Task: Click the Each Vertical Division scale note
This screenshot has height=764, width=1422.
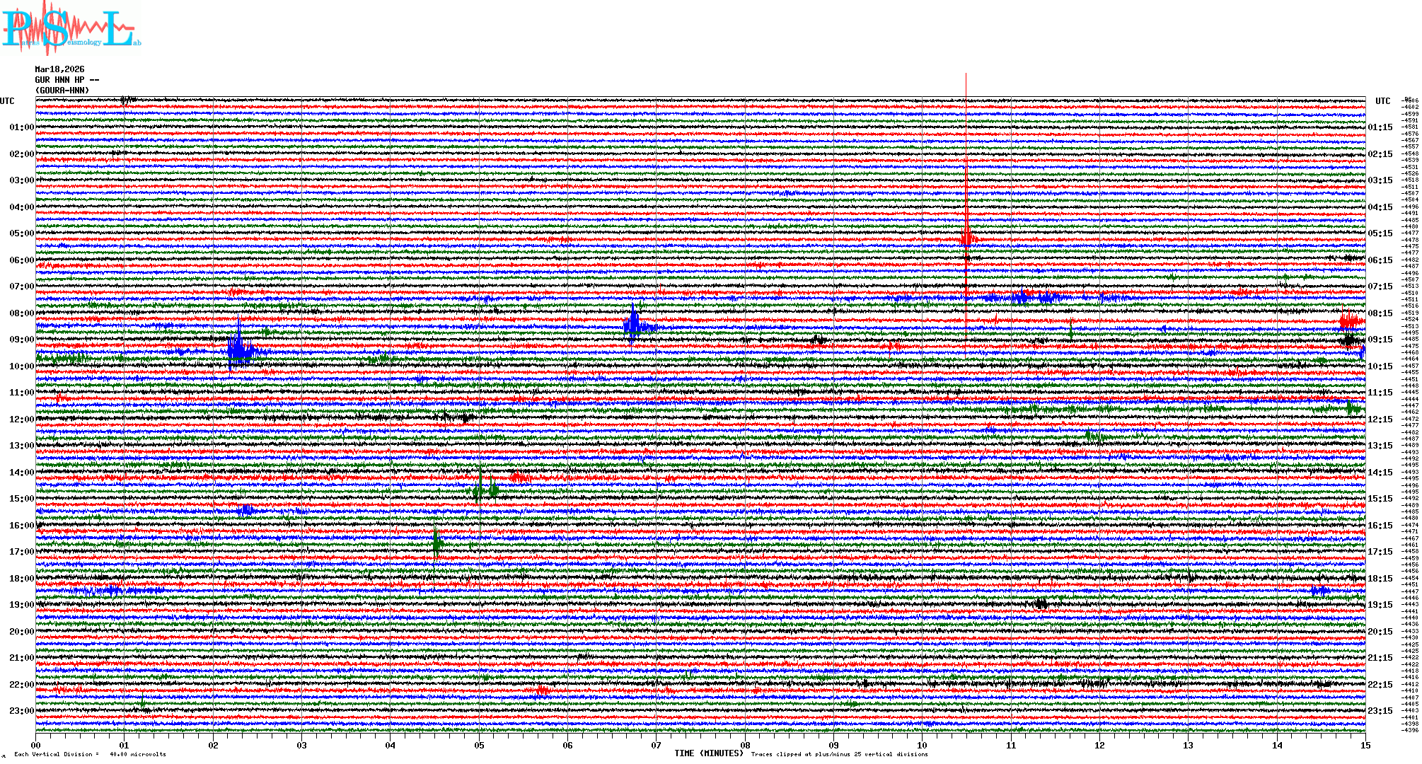Action: tap(90, 755)
